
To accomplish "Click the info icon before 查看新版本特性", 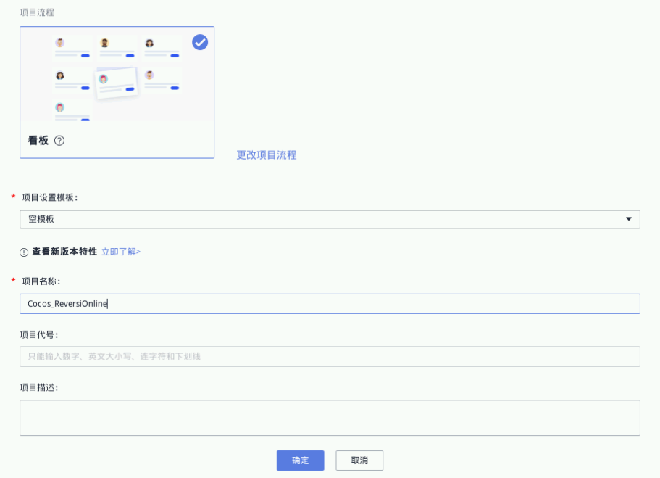I will [x=24, y=252].
